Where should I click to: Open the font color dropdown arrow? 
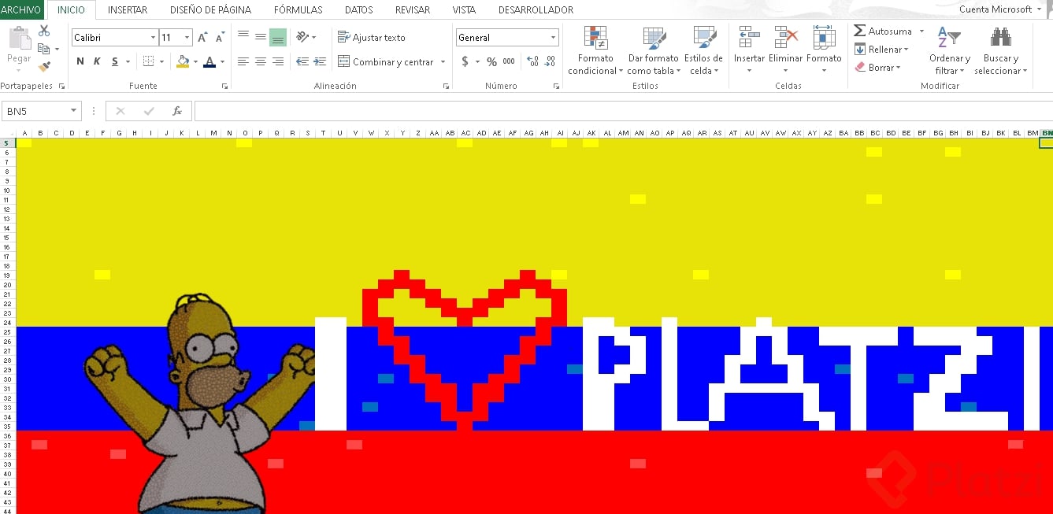222,61
